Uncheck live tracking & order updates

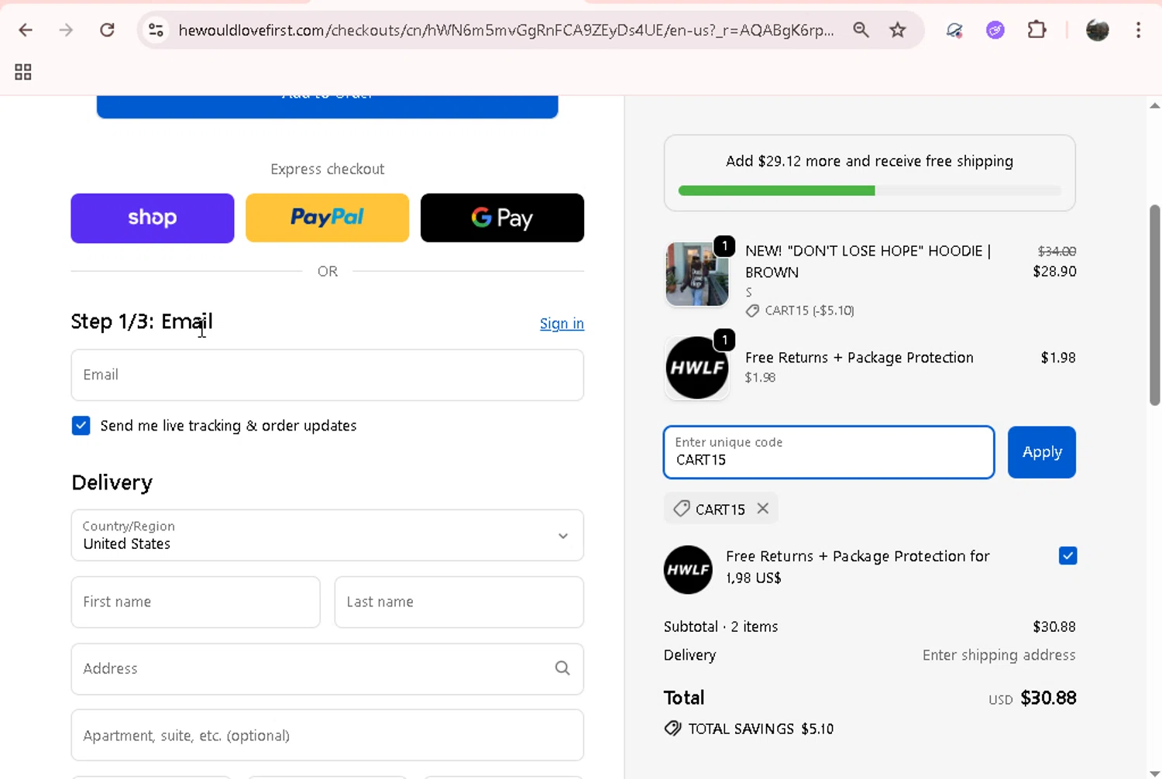tap(81, 426)
